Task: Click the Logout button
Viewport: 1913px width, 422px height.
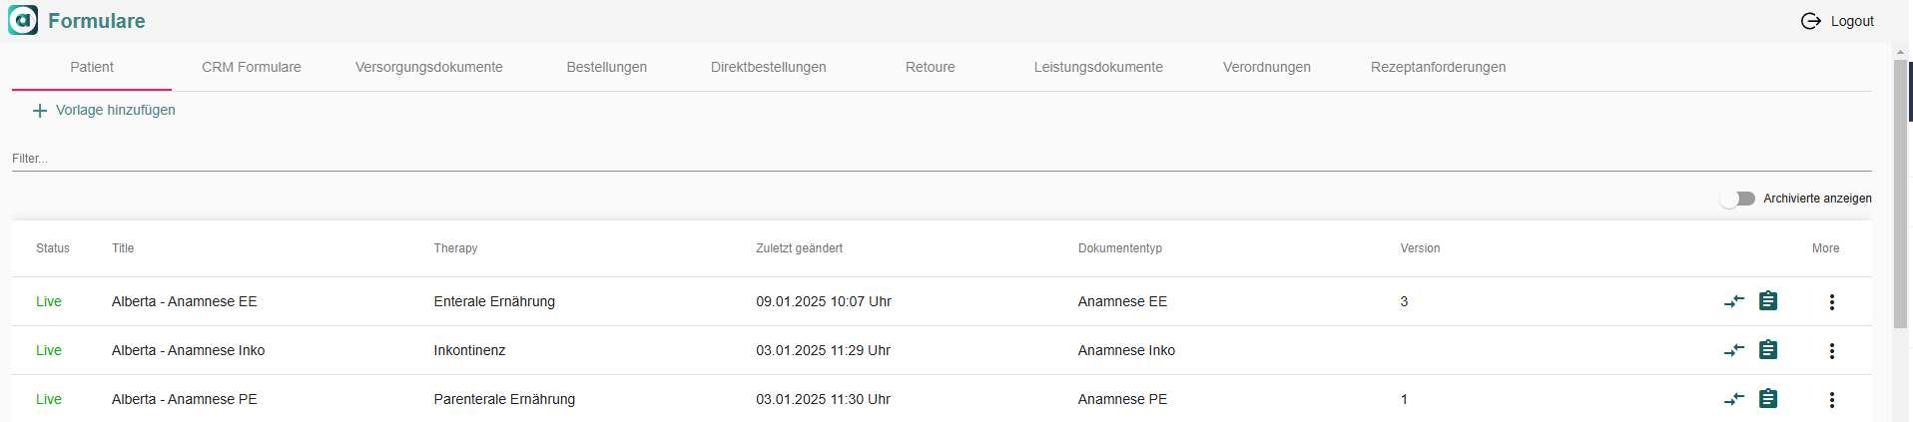Action: tap(1837, 21)
